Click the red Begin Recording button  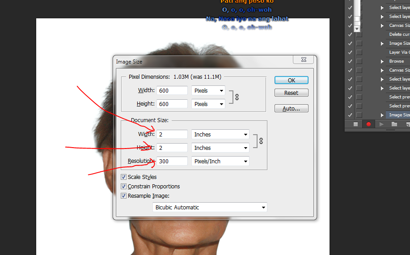click(x=369, y=124)
